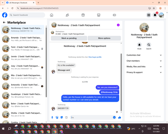
Task: Click the "Hi, is this available?" message
Action: tap(66, 65)
